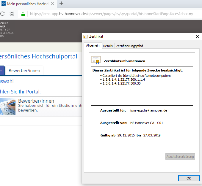Confirm the dialog with OK
Image resolution: width=202 pixels, height=186 pixels.
pyautogui.click(x=189, y=178)
